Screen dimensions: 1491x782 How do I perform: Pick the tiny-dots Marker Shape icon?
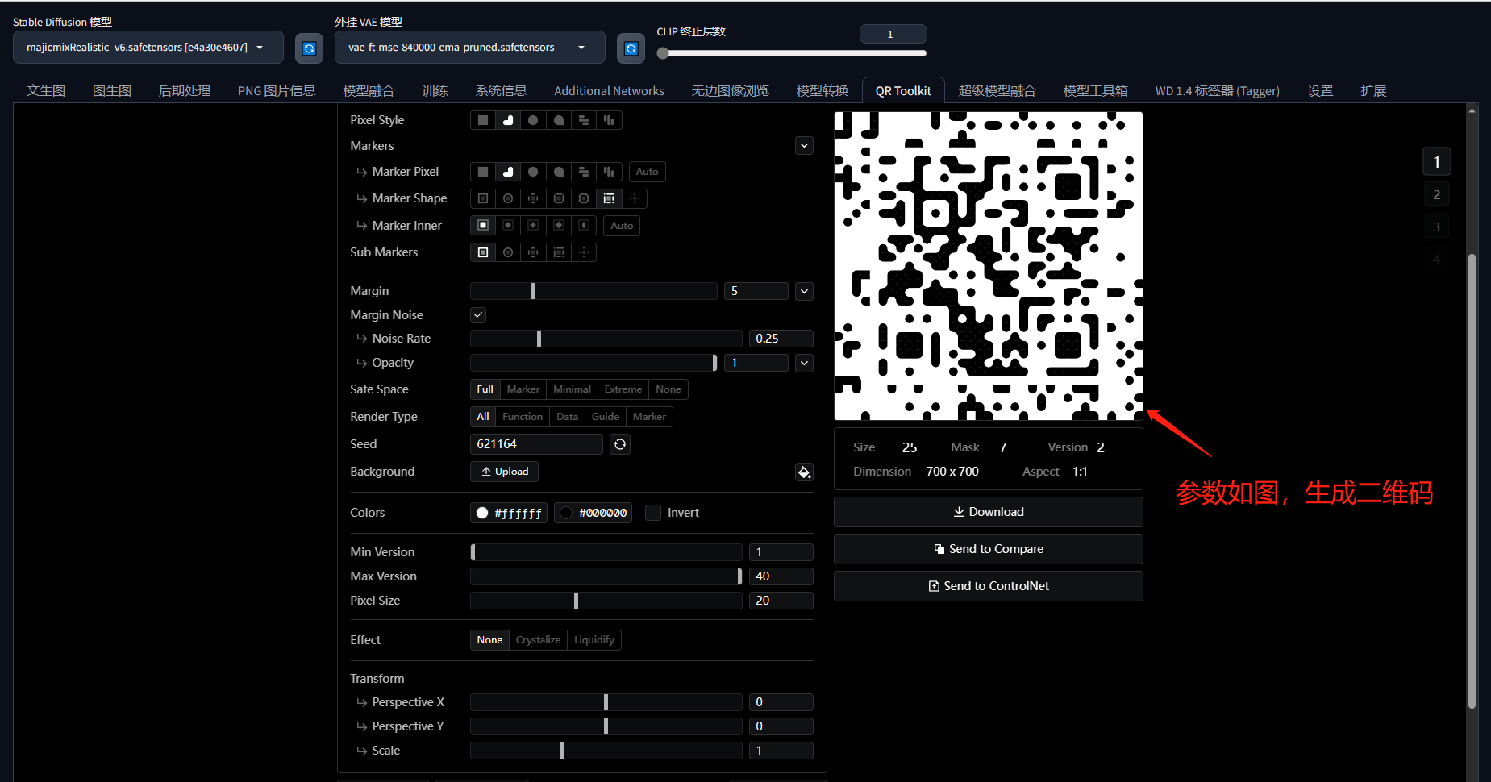tap(635, 198)
